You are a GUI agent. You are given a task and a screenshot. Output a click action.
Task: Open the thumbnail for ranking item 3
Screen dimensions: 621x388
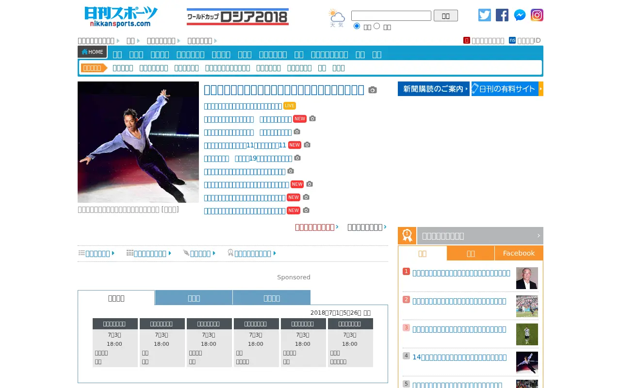point(527,335)
